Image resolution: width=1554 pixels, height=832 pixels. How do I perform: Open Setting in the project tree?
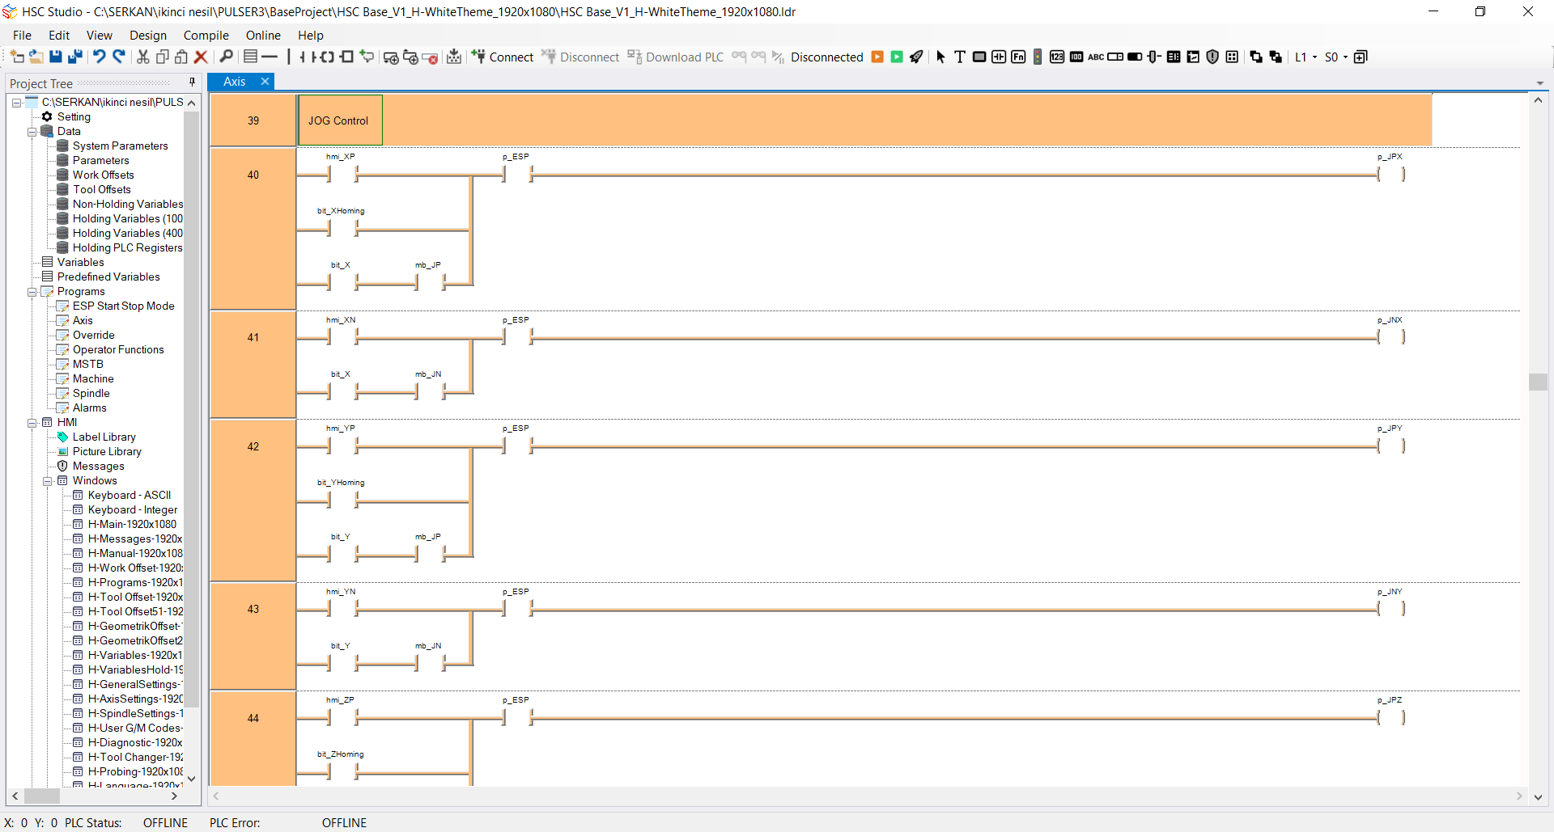point(74,116)
